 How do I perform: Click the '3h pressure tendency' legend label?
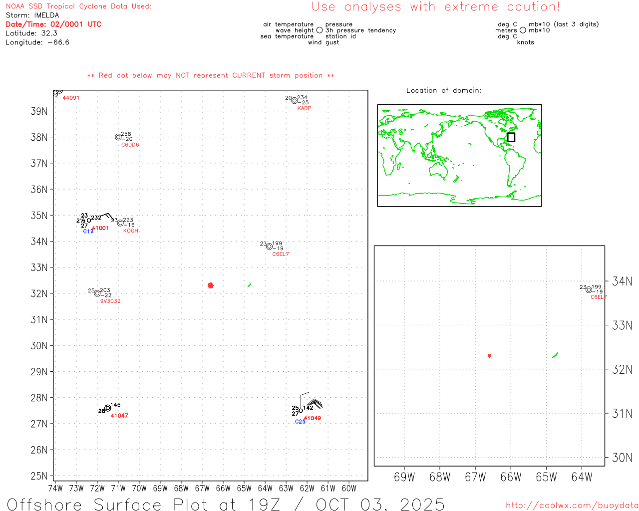click(x=361, y=30)
